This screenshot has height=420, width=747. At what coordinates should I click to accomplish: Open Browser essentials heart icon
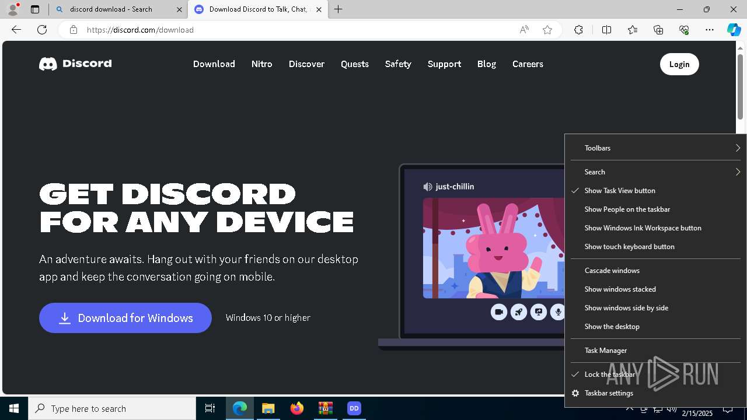684,30
